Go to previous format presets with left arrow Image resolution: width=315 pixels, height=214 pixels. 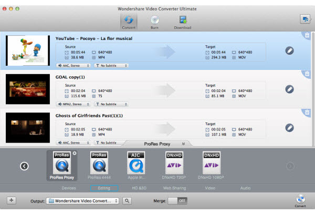24,166
